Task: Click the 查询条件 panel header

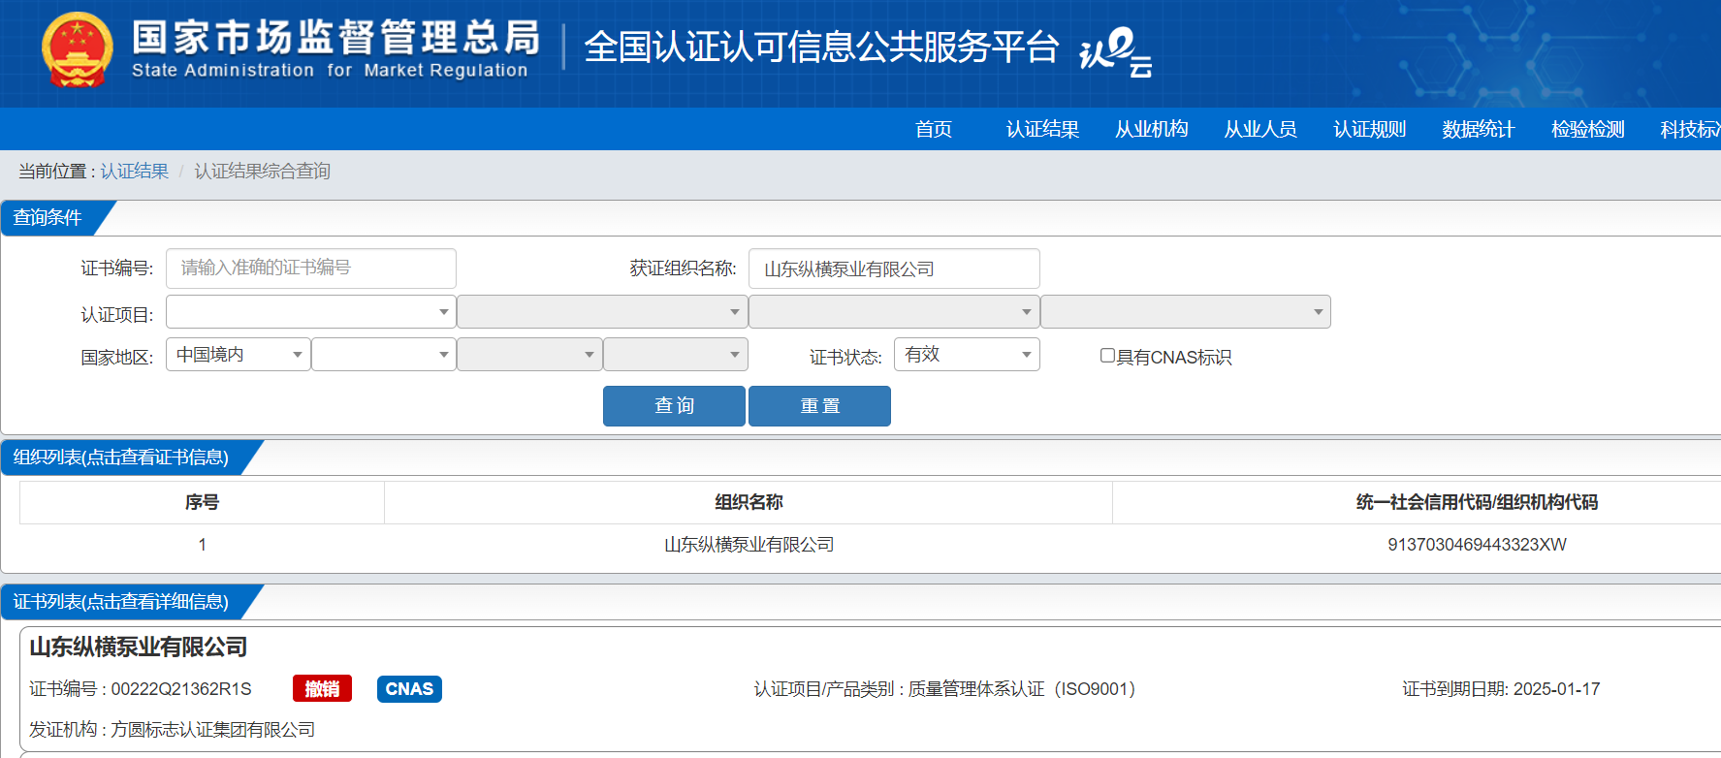Action: pos(48,217)
